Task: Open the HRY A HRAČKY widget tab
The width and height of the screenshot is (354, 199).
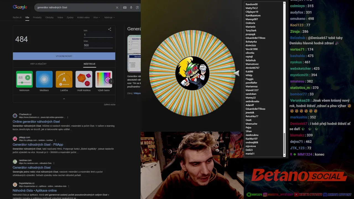Action: (x=38, y=64)
